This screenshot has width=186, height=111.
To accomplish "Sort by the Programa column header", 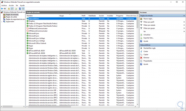I will 120,16.
